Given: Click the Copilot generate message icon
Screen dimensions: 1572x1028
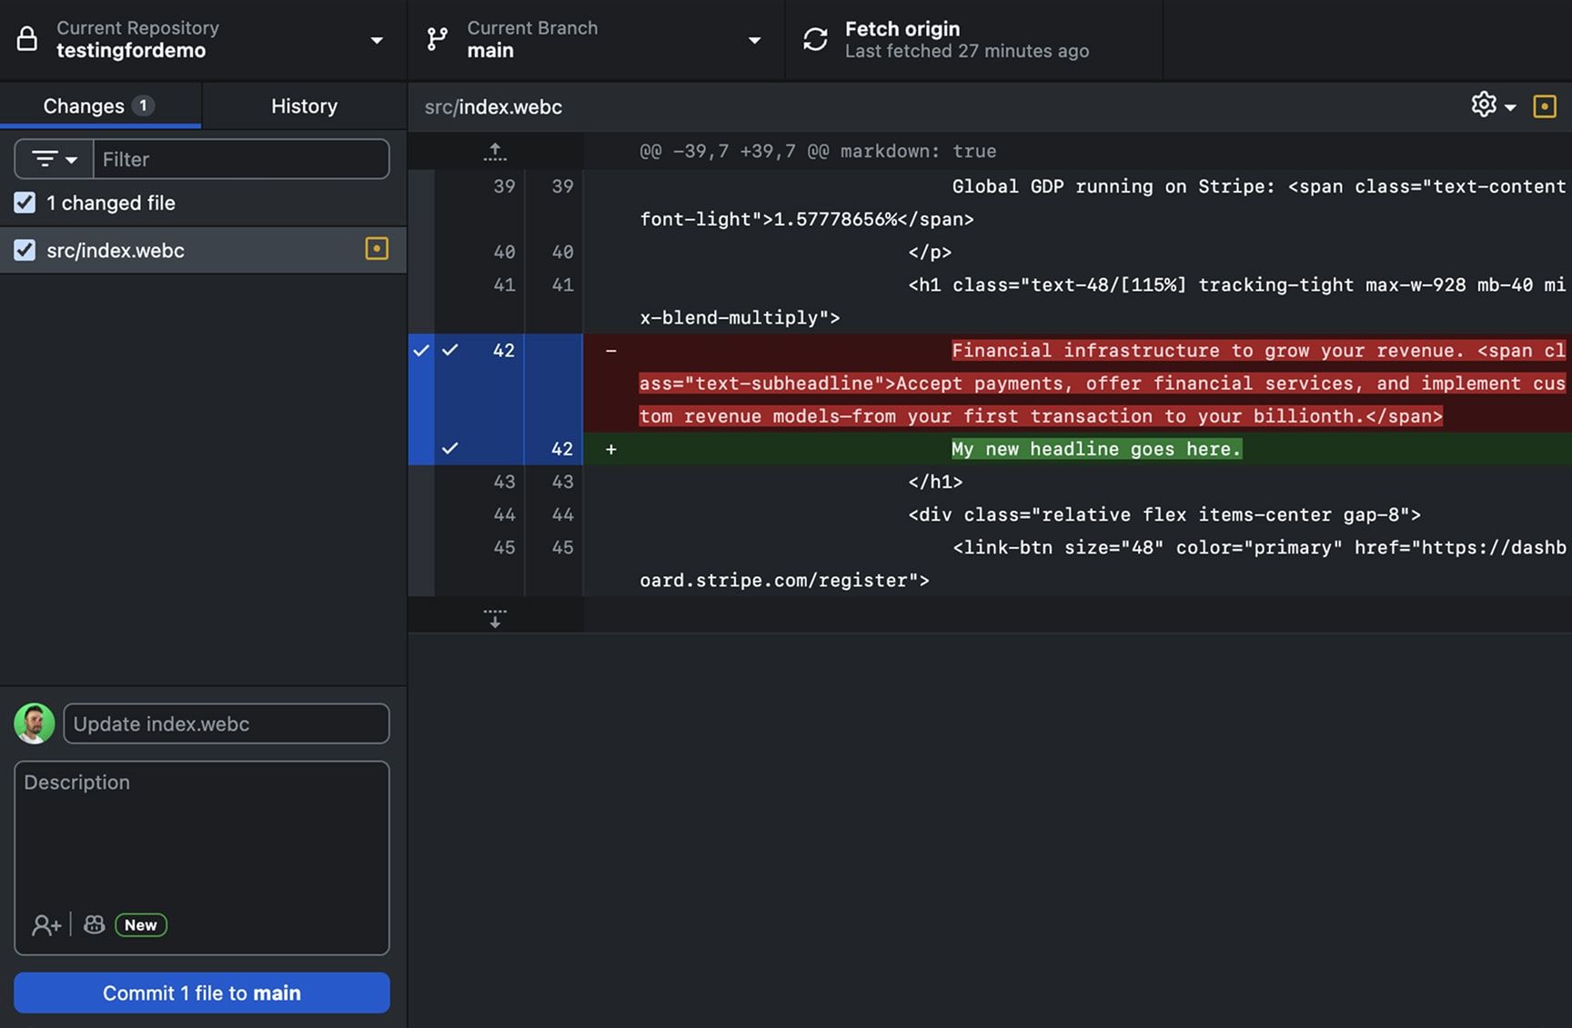Looking at the screenshot, I should 95,925.
